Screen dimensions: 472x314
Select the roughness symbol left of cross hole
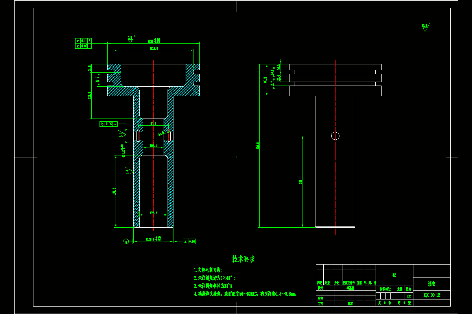tap(122, 134)
